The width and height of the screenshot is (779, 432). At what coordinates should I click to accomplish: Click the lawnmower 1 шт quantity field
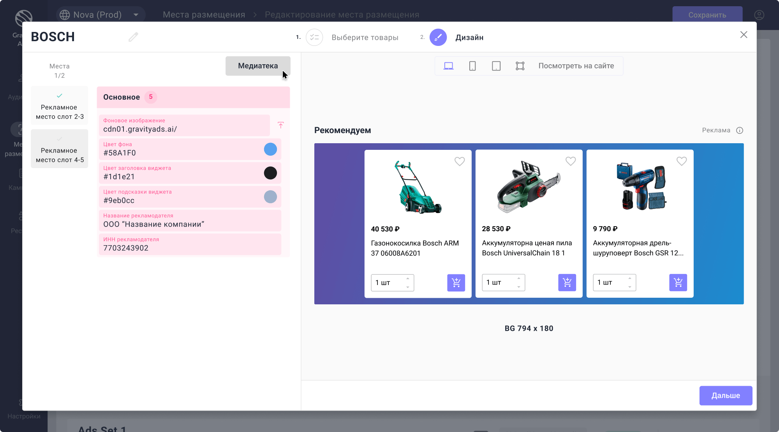tap(392, 283)
